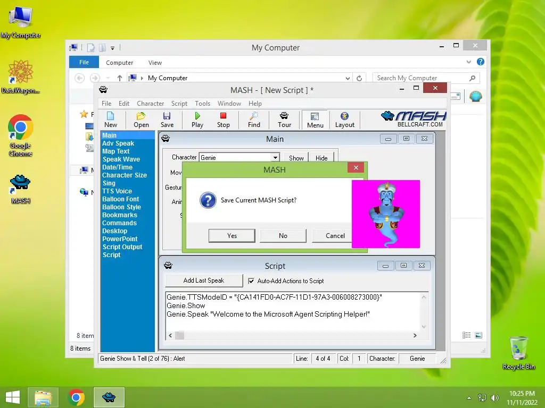Open the Window menu
This screenshot has height=408, width=545.
coord(229,104)
